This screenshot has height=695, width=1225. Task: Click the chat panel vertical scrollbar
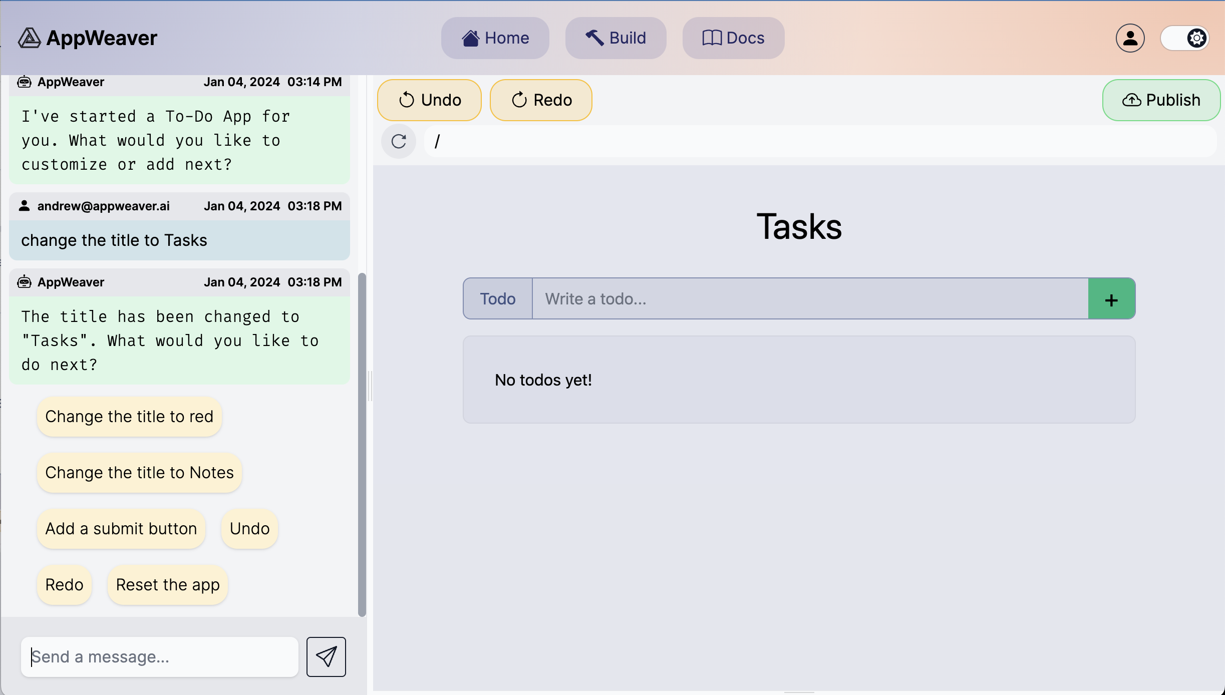click(x=362, y=445)
